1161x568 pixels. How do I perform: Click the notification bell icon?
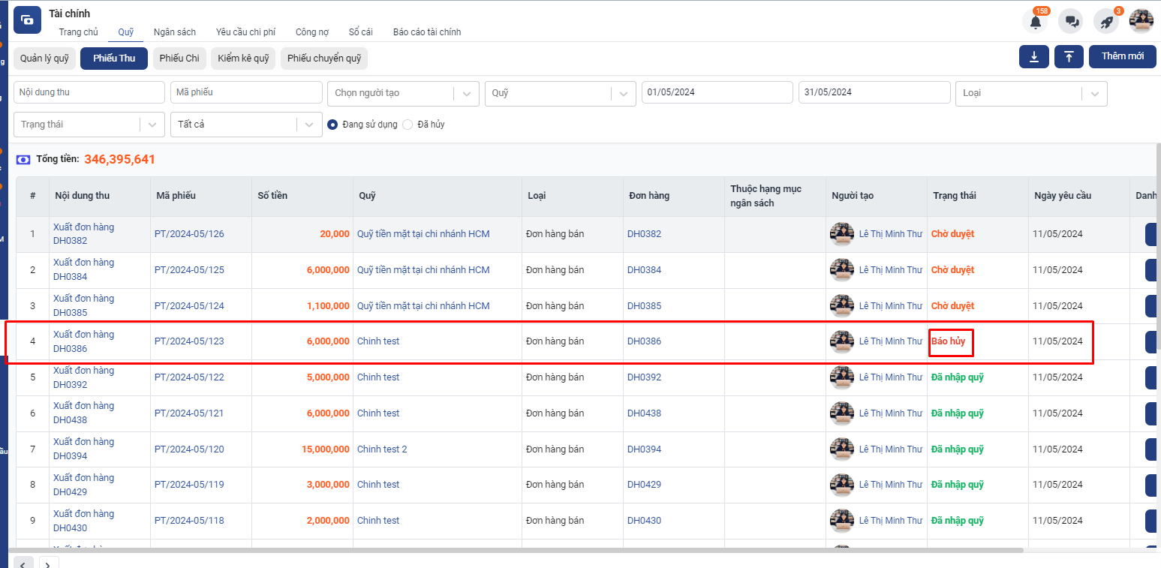point(1036,22)
